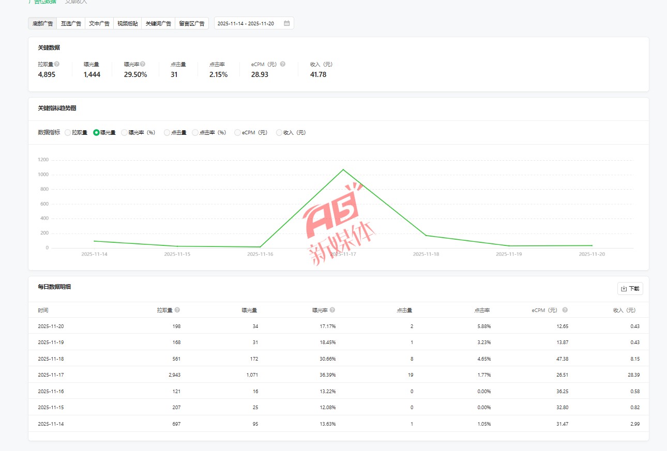Screen dimensions: 667x451
Task: Choose the 收入（元） radio option
Action: coord(279,132)
